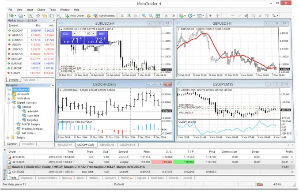Open the File menu

click(x=10, y=10)
